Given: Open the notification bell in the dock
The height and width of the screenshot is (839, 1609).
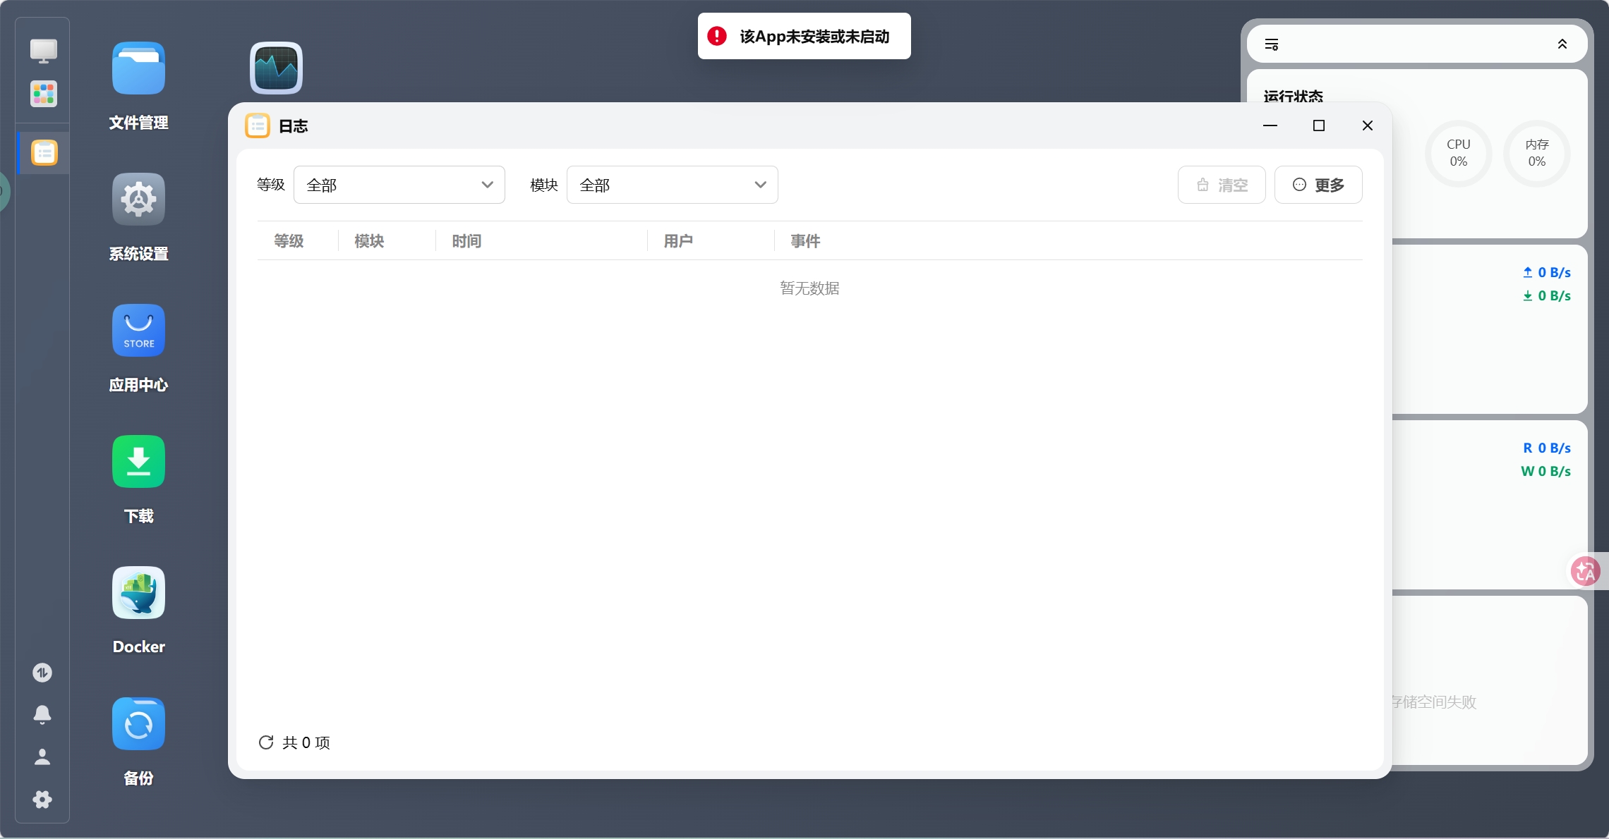Looking at the screenshot, I should (42, 715).
